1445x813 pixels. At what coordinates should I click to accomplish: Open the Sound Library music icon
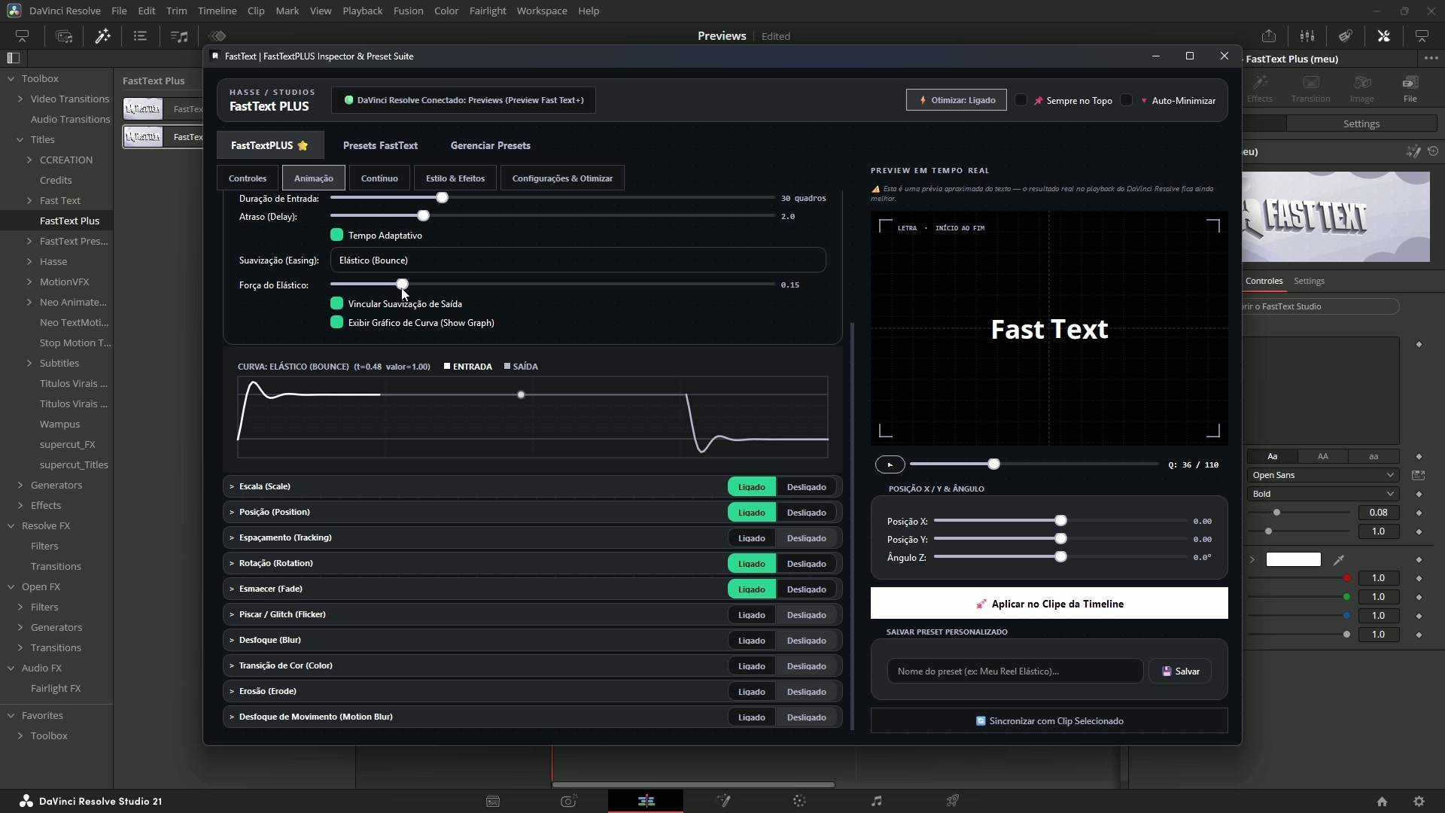pyautogui.click(x=179, y=36)
